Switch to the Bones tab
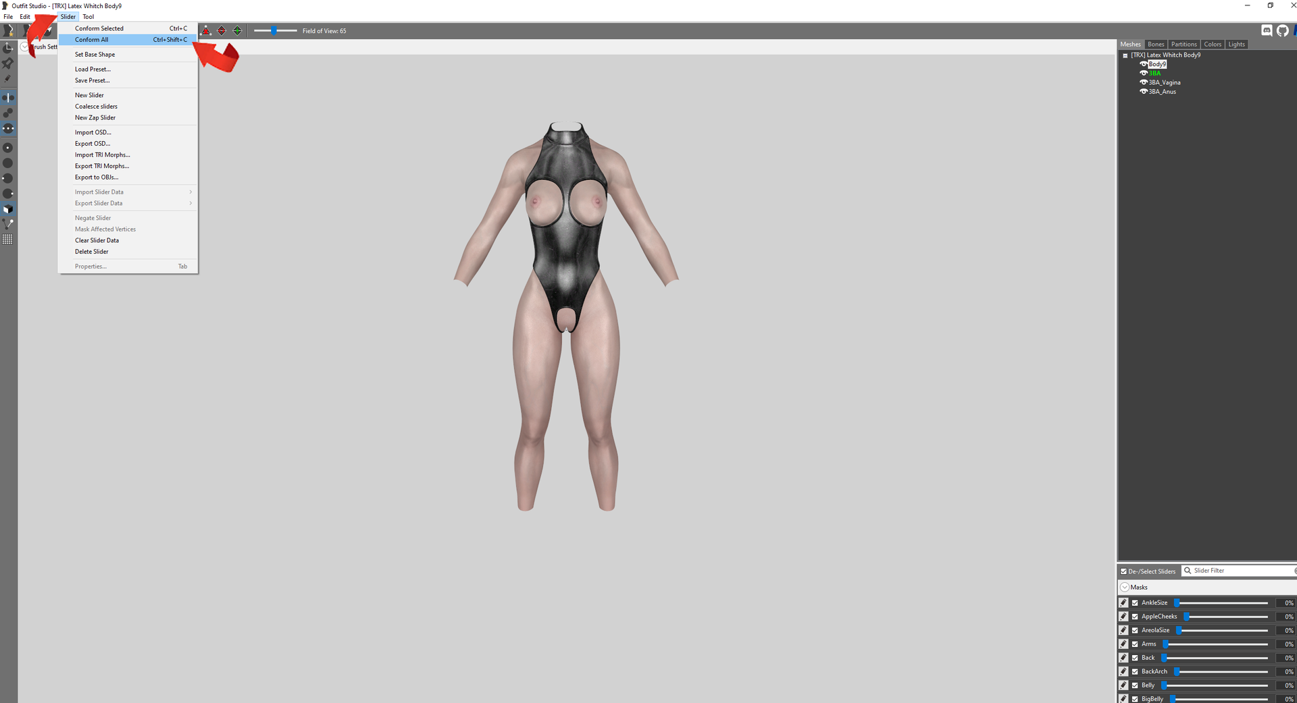Viewport: 1297px width, 703px height. (x=1156, y=45)
